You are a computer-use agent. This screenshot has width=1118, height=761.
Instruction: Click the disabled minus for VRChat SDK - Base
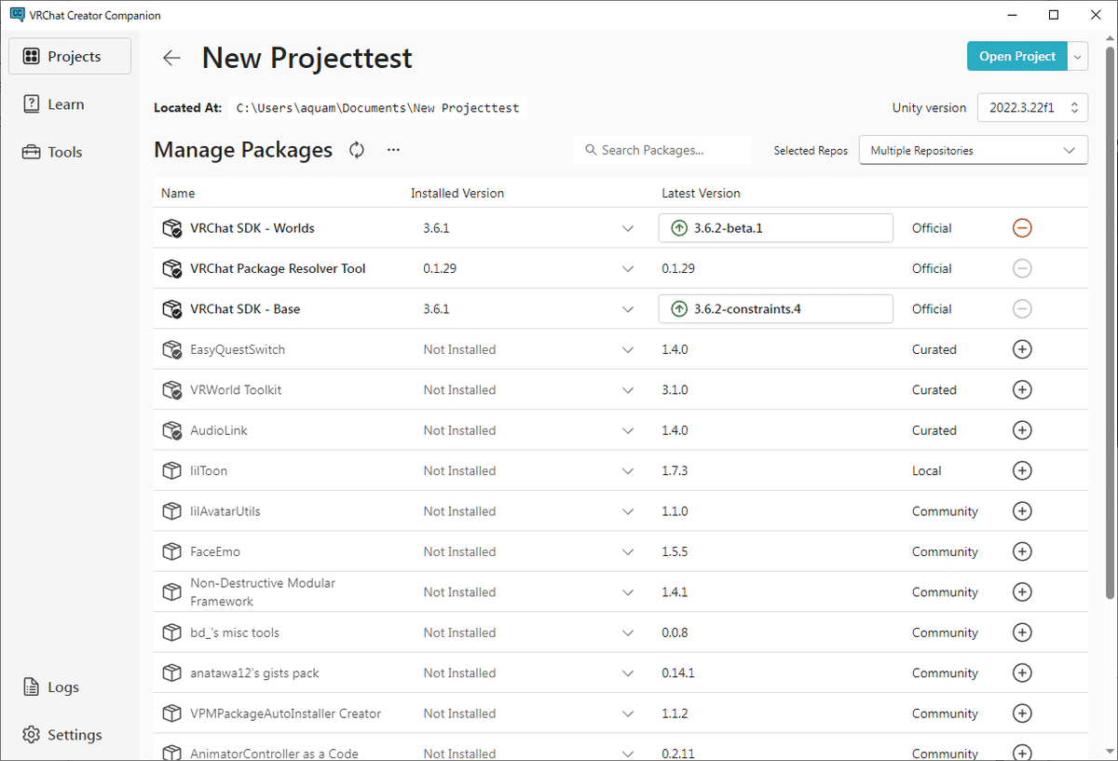tap(1022, 309)
